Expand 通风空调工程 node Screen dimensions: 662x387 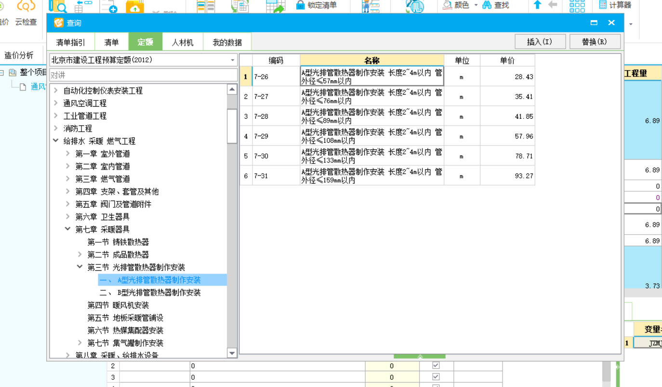tap(56, 103)
